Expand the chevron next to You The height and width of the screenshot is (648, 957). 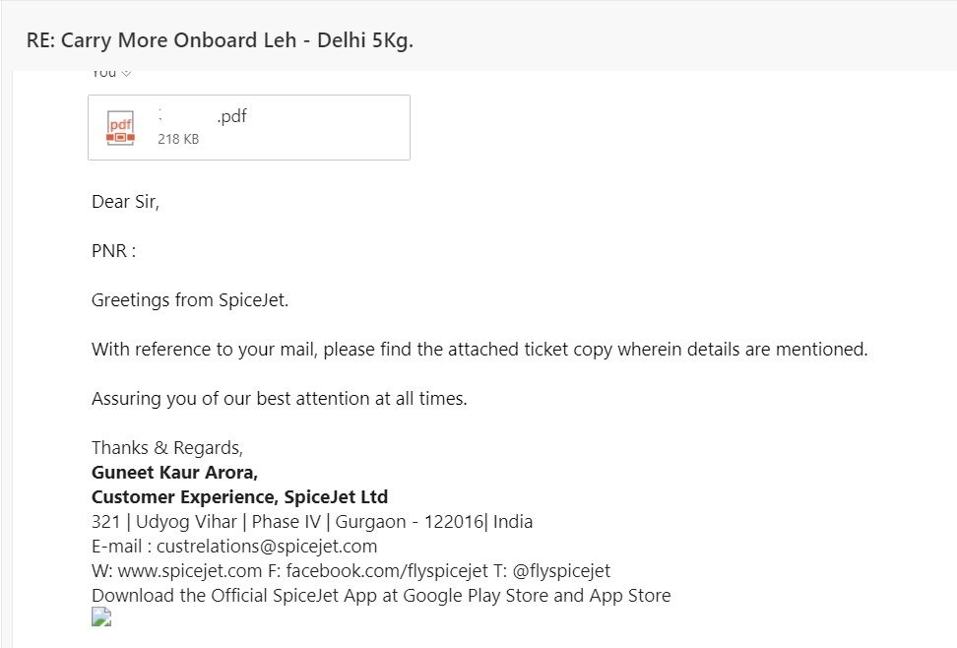point(126,73)
